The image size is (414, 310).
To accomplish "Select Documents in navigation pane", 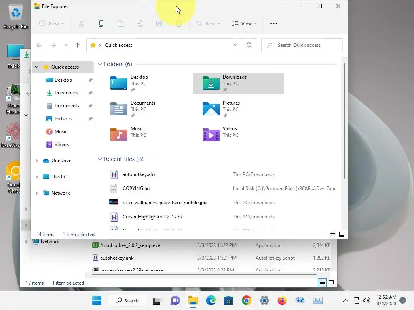I will [x=67, y=106].
